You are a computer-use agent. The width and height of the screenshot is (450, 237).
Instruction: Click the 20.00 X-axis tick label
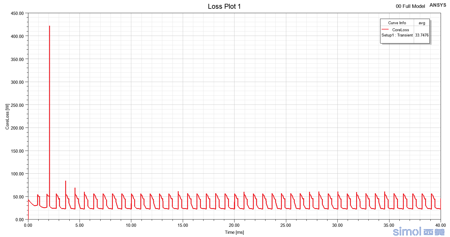[x=234, y=225]
